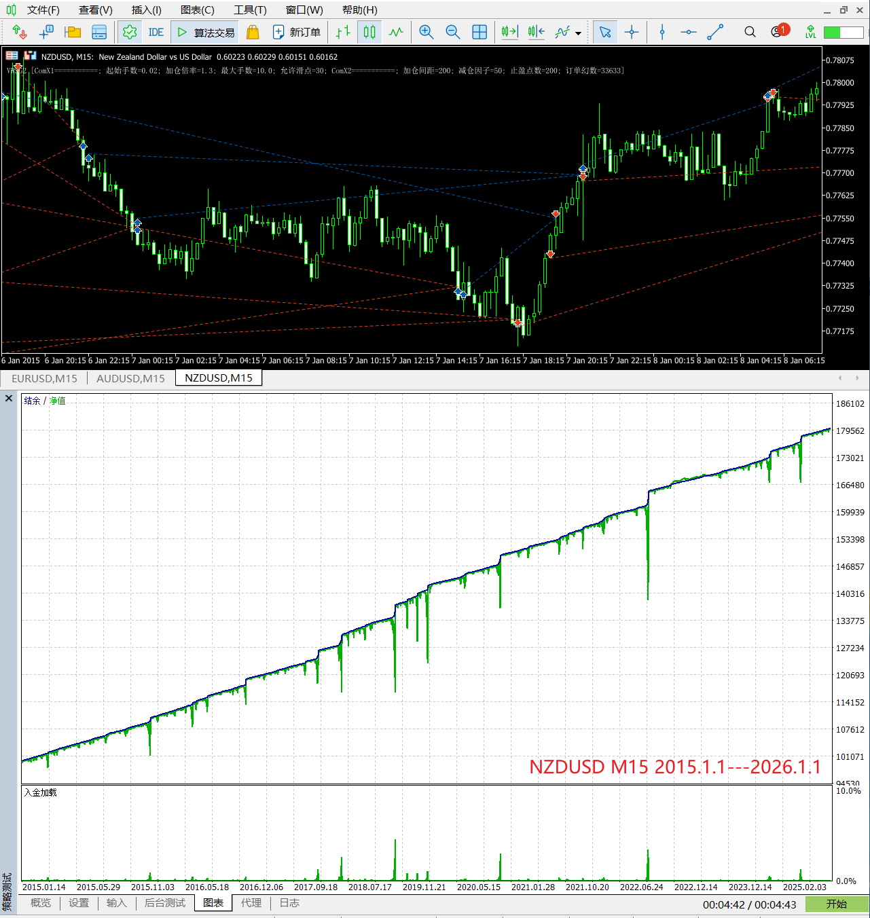
Task: Click the 新订单 new order button
Action: [297, 32]
